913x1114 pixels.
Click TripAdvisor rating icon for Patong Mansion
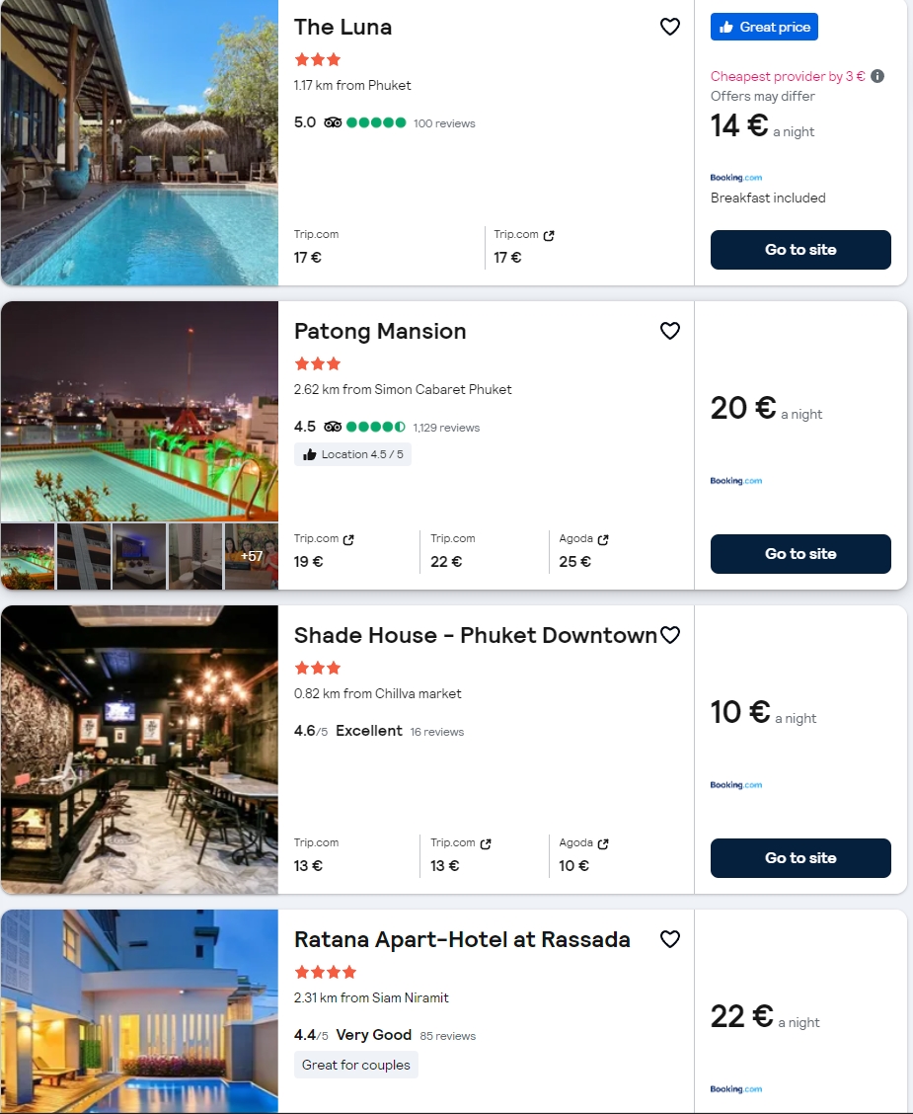[333, 427]
